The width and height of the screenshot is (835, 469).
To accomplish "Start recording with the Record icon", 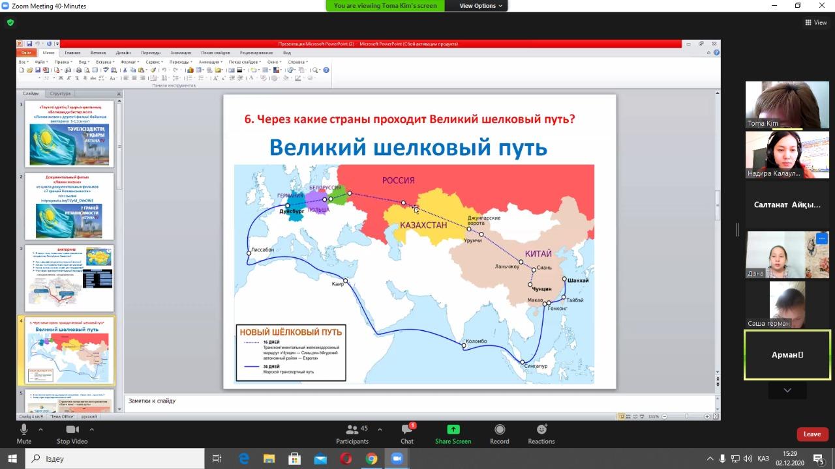I will point(500,430).
